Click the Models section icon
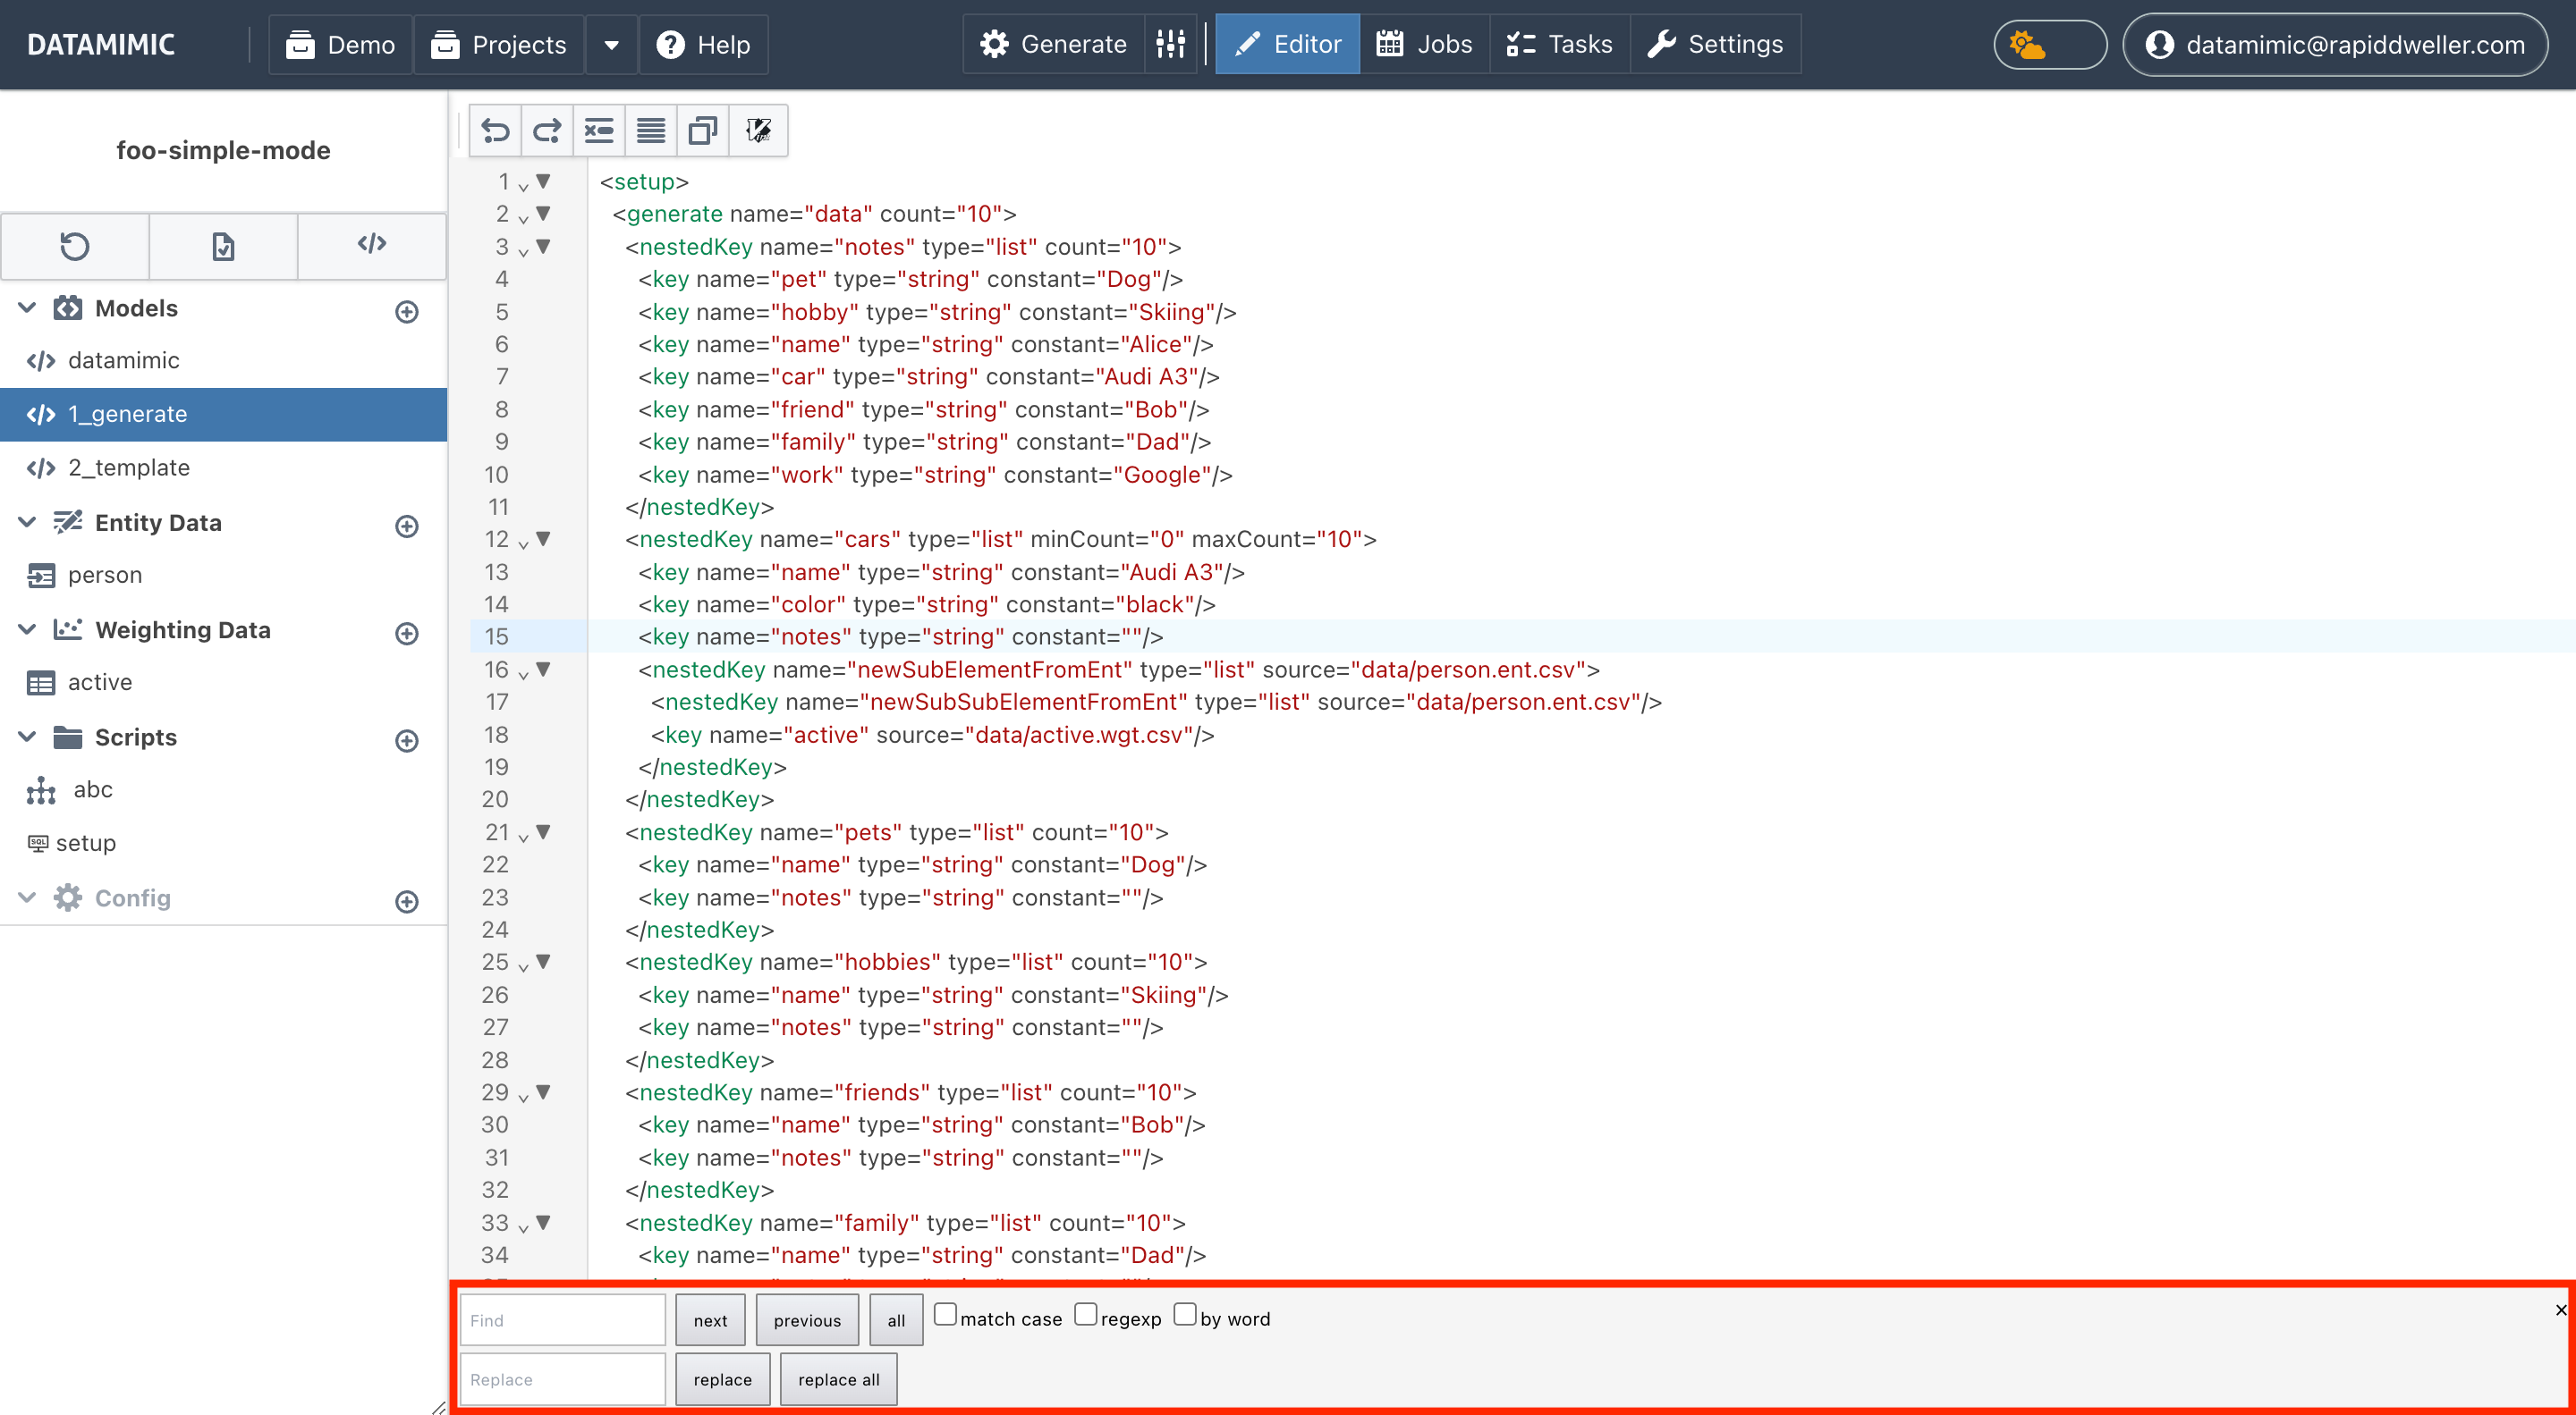Viewport: 2576px width, 1415px height. tap(68, 307)
